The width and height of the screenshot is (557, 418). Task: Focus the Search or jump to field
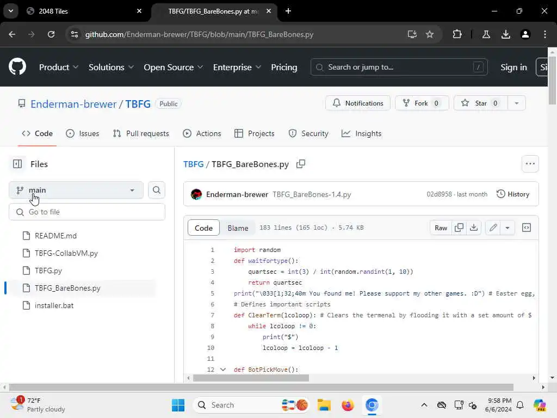[x=399, y=67]
